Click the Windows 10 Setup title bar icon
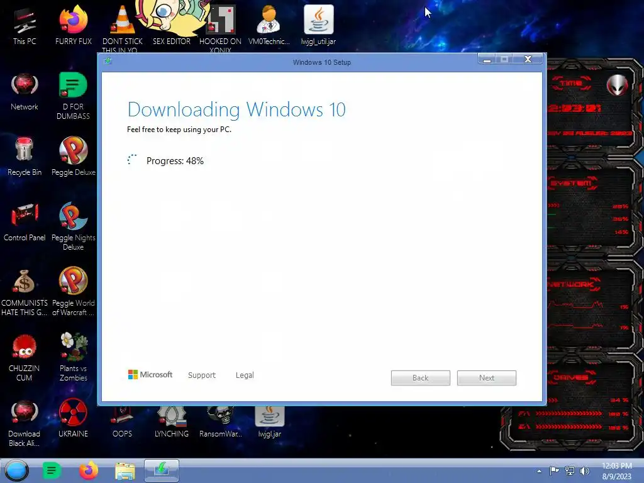644x483 pixels. coord(108,61)
